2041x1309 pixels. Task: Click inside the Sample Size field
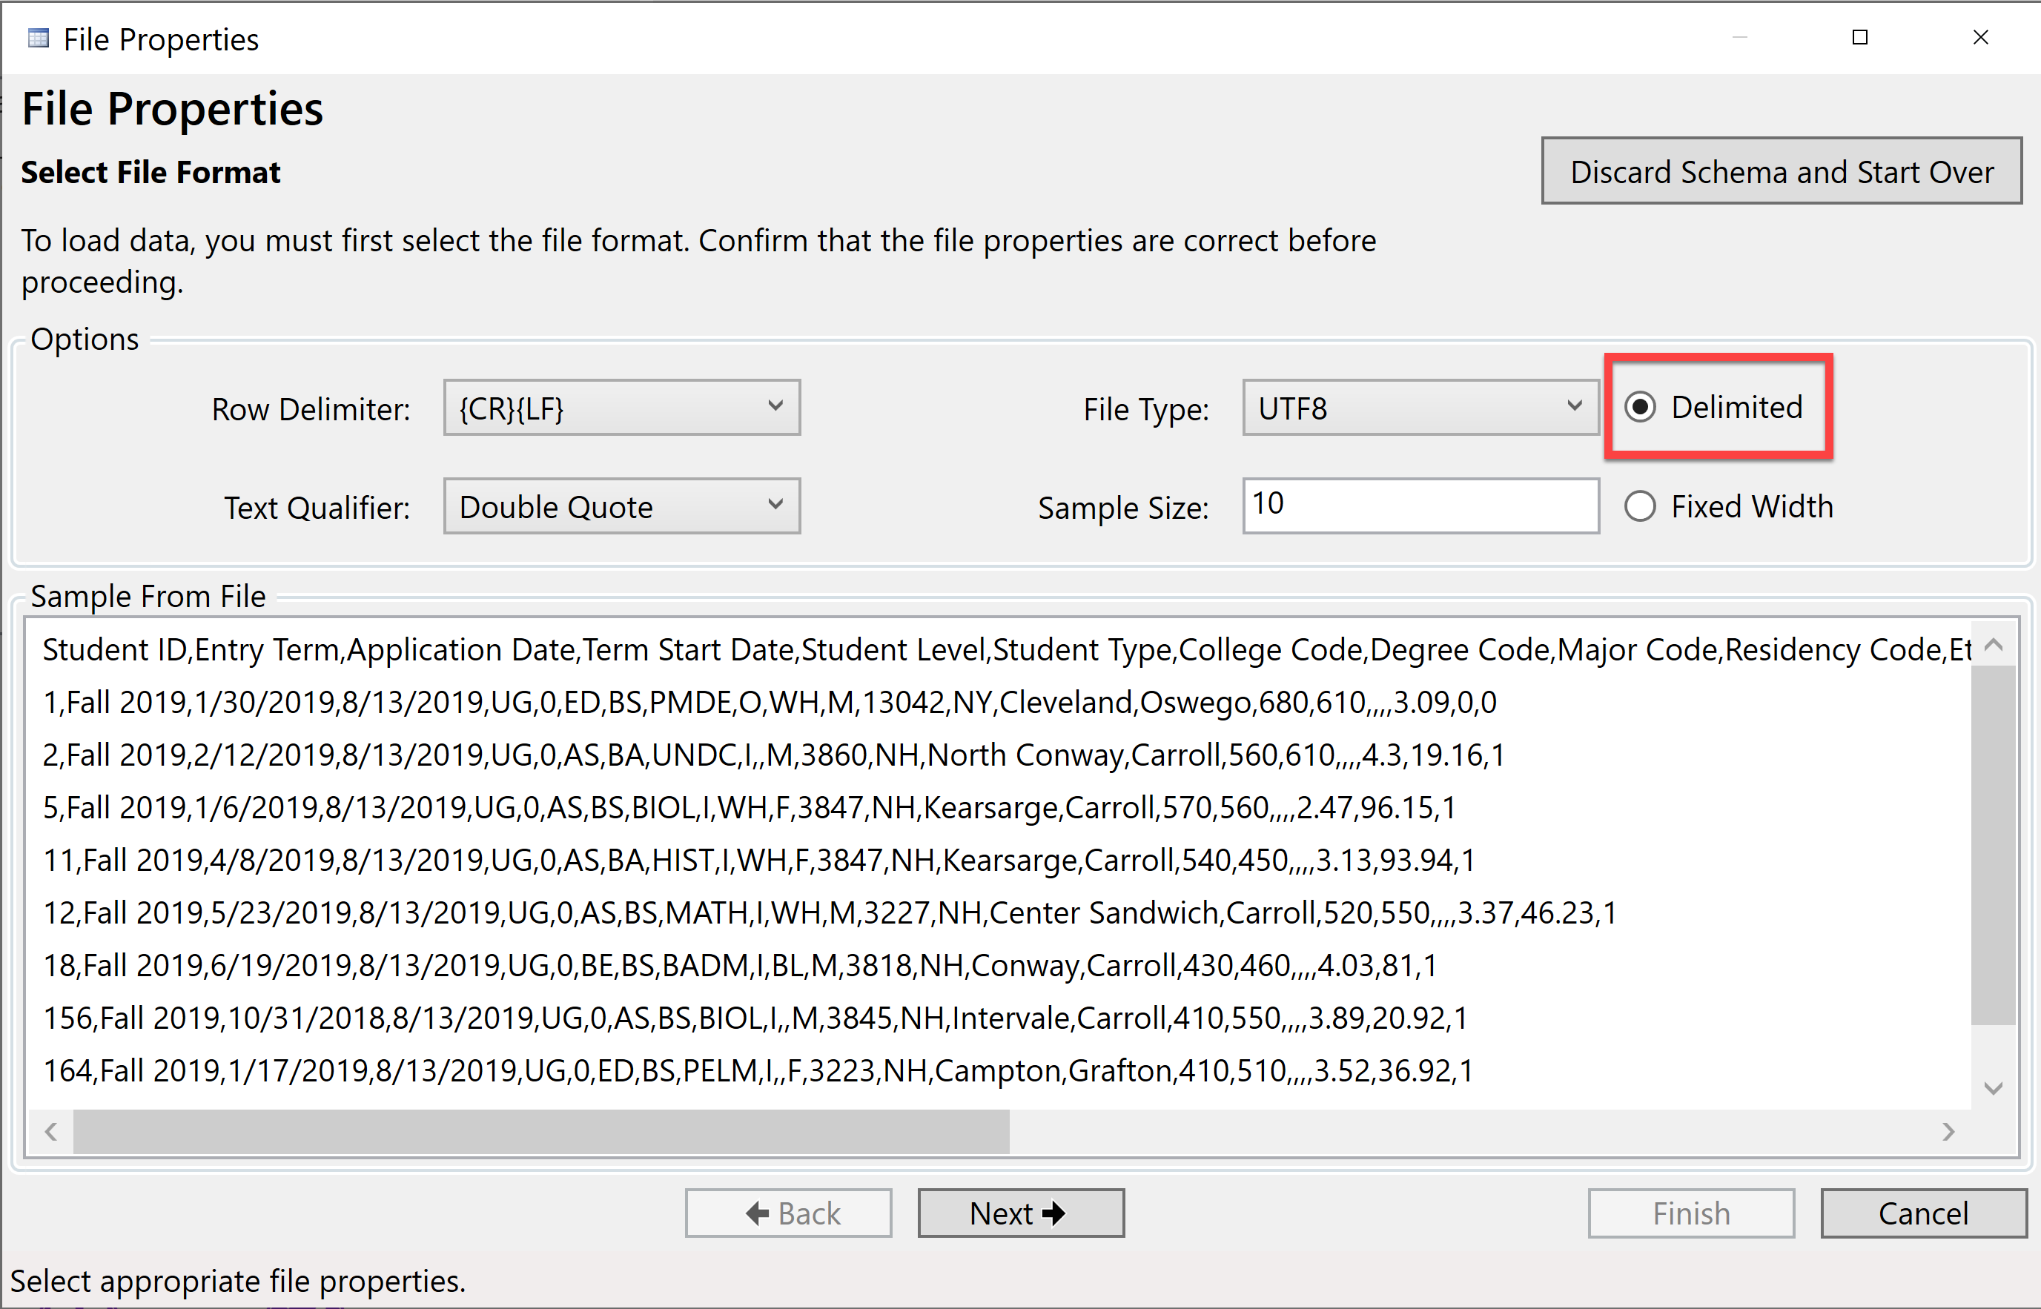coord(1420,506)
